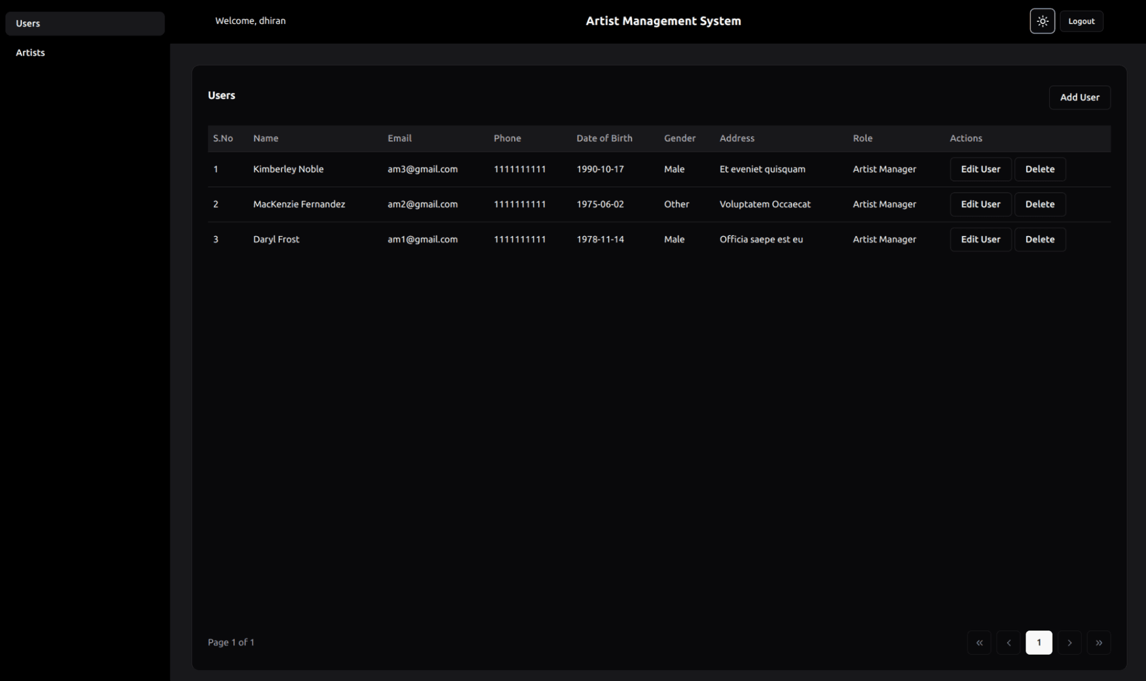Edit the user Kimberley Noble
1146x681 pixels.
coord(980,169)
